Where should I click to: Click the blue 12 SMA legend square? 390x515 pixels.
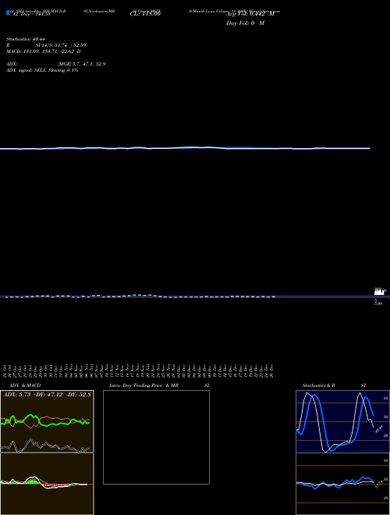8,12
